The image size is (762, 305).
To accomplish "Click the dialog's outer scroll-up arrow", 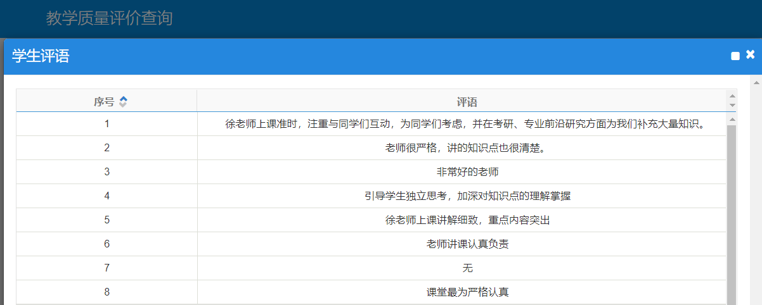I will [x=756, y=82].
